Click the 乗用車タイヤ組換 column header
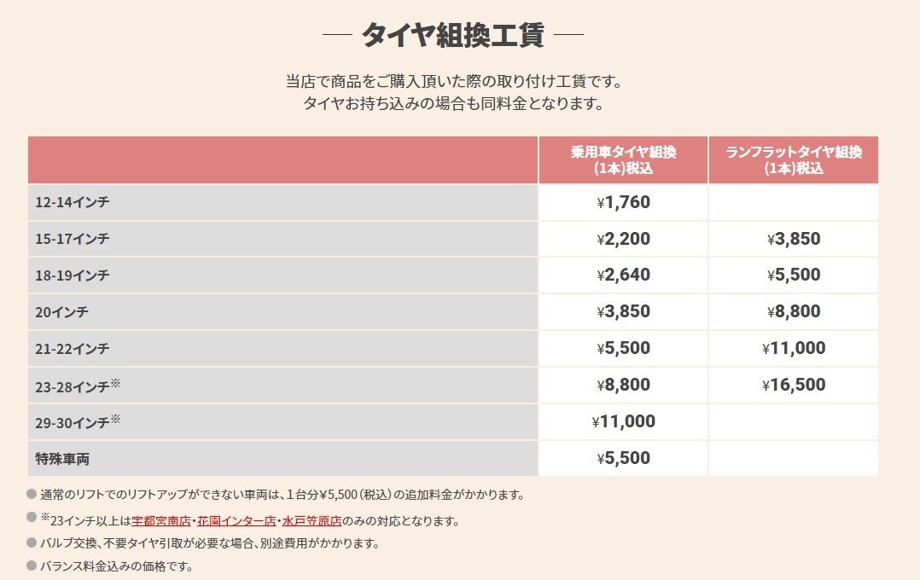 623,159
